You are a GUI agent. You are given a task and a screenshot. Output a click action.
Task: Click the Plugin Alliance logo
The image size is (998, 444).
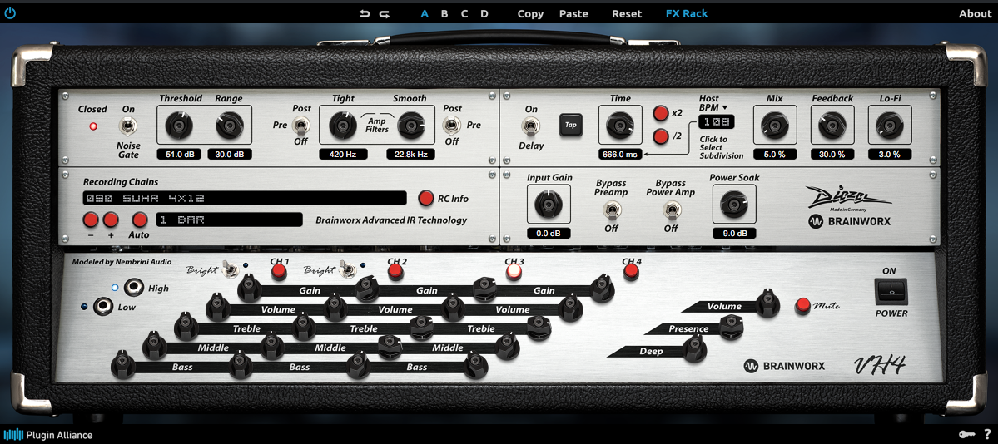click(x=48, y=435)
